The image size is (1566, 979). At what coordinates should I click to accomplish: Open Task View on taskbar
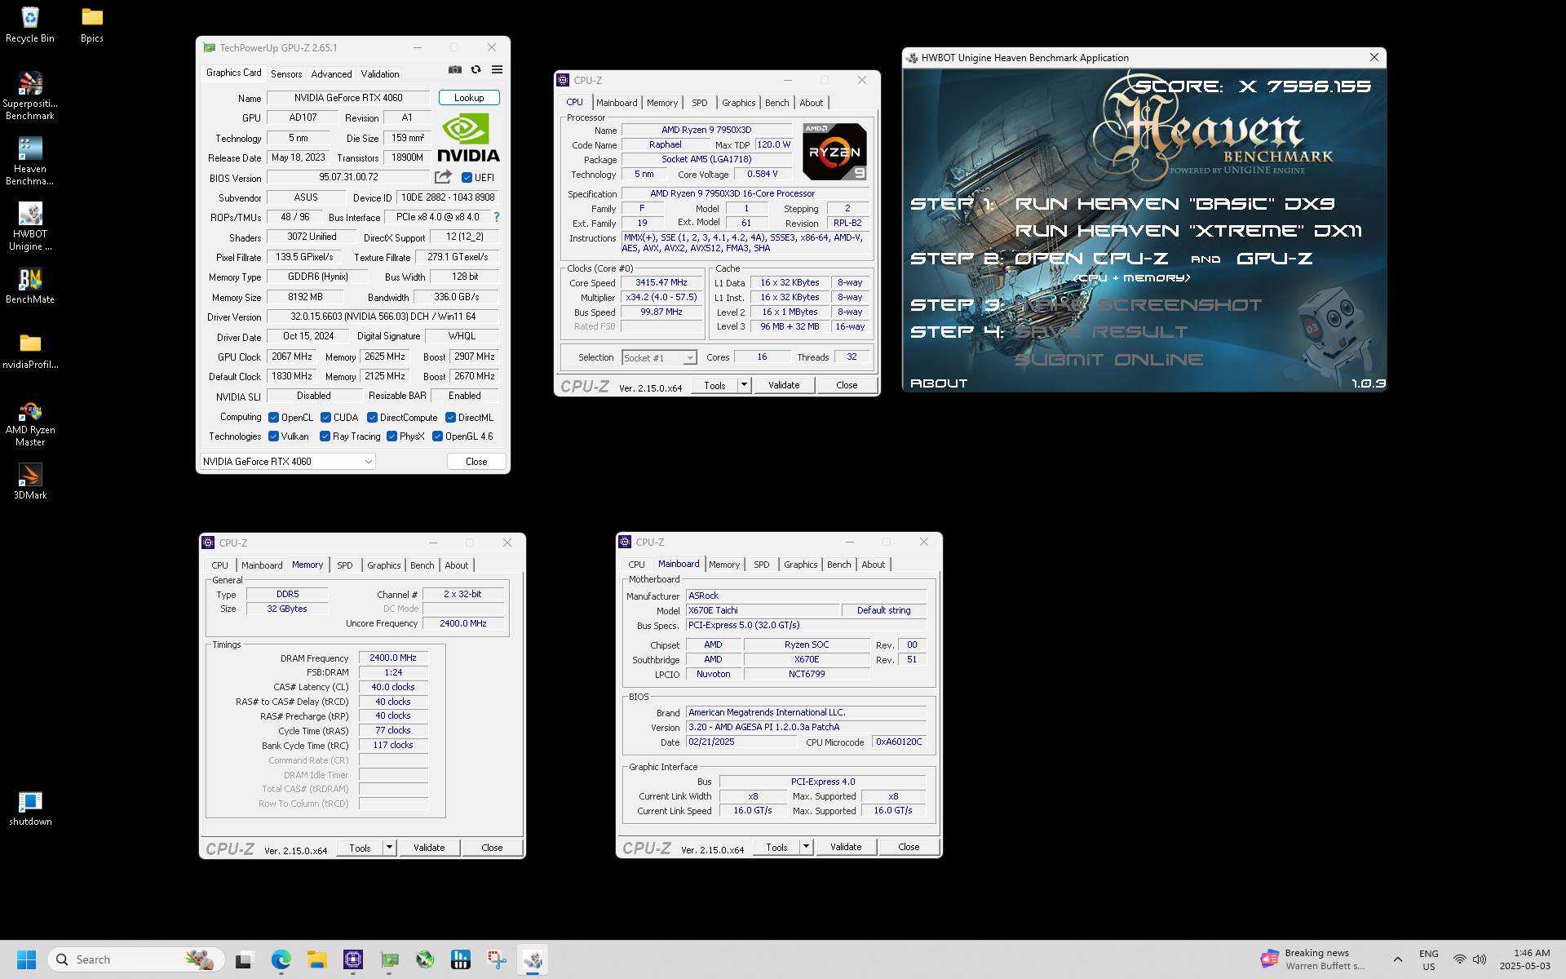coord(243,959)
